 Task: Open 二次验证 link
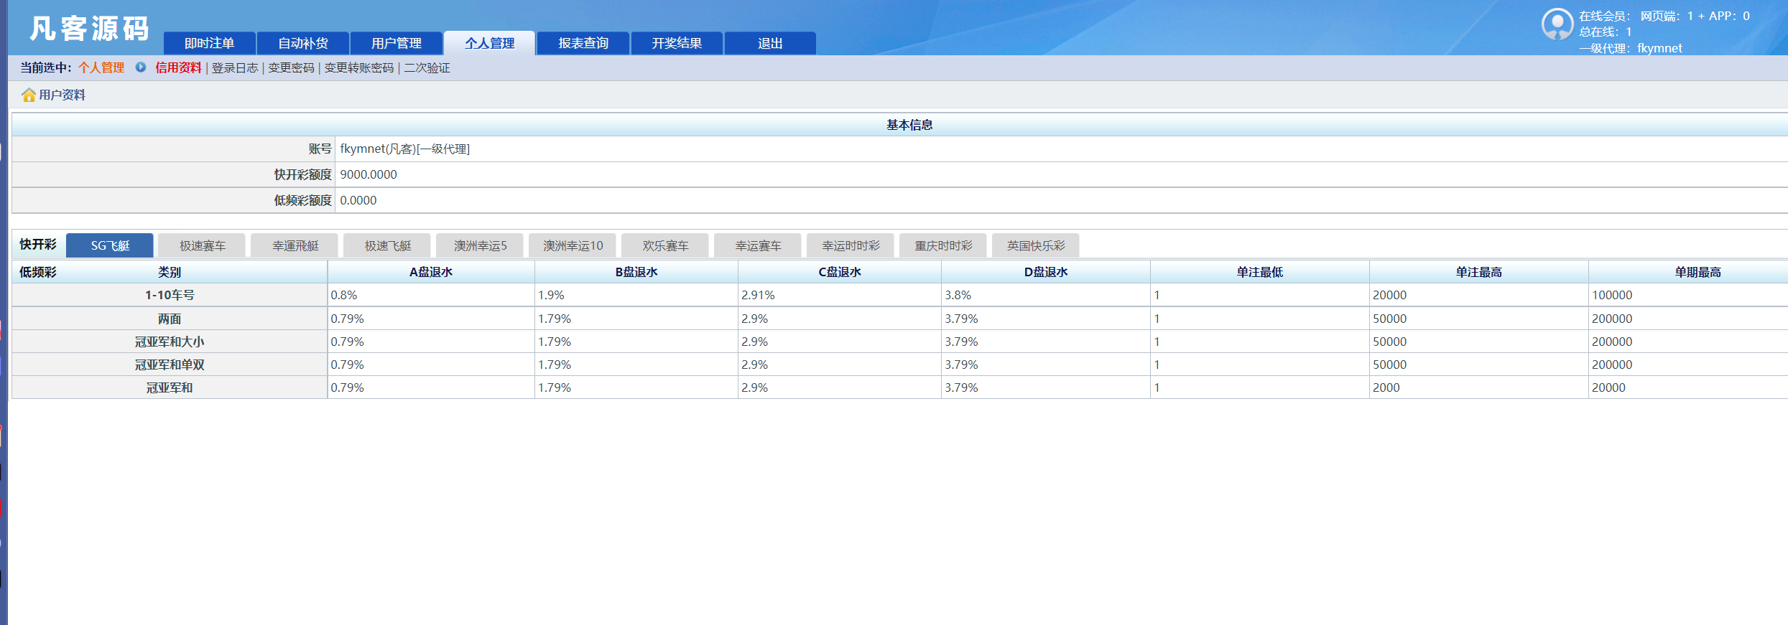coord(427,67)
